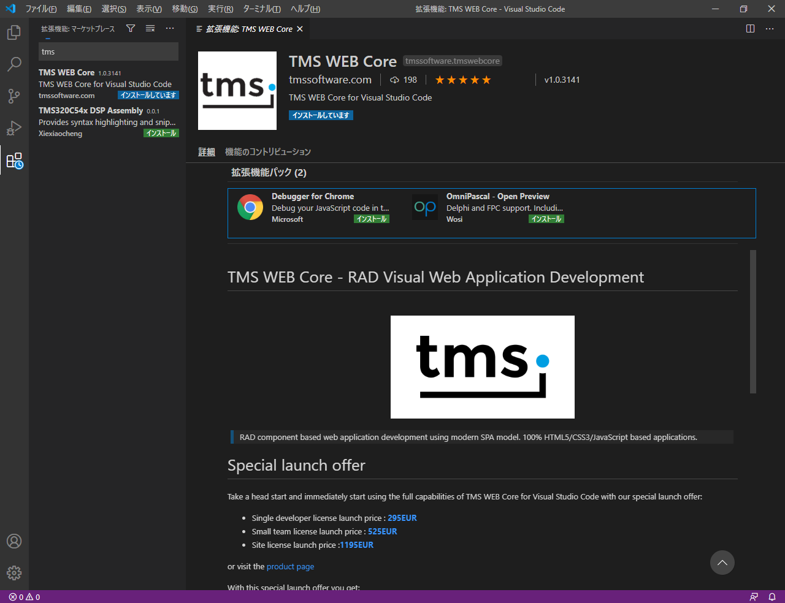Screen dimensions: 785x603
Task: Click the Special launch offer heading
Action: [296, 465]
